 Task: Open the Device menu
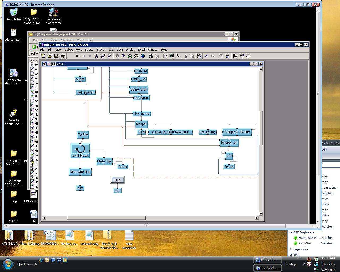click(x=89, y=50)
